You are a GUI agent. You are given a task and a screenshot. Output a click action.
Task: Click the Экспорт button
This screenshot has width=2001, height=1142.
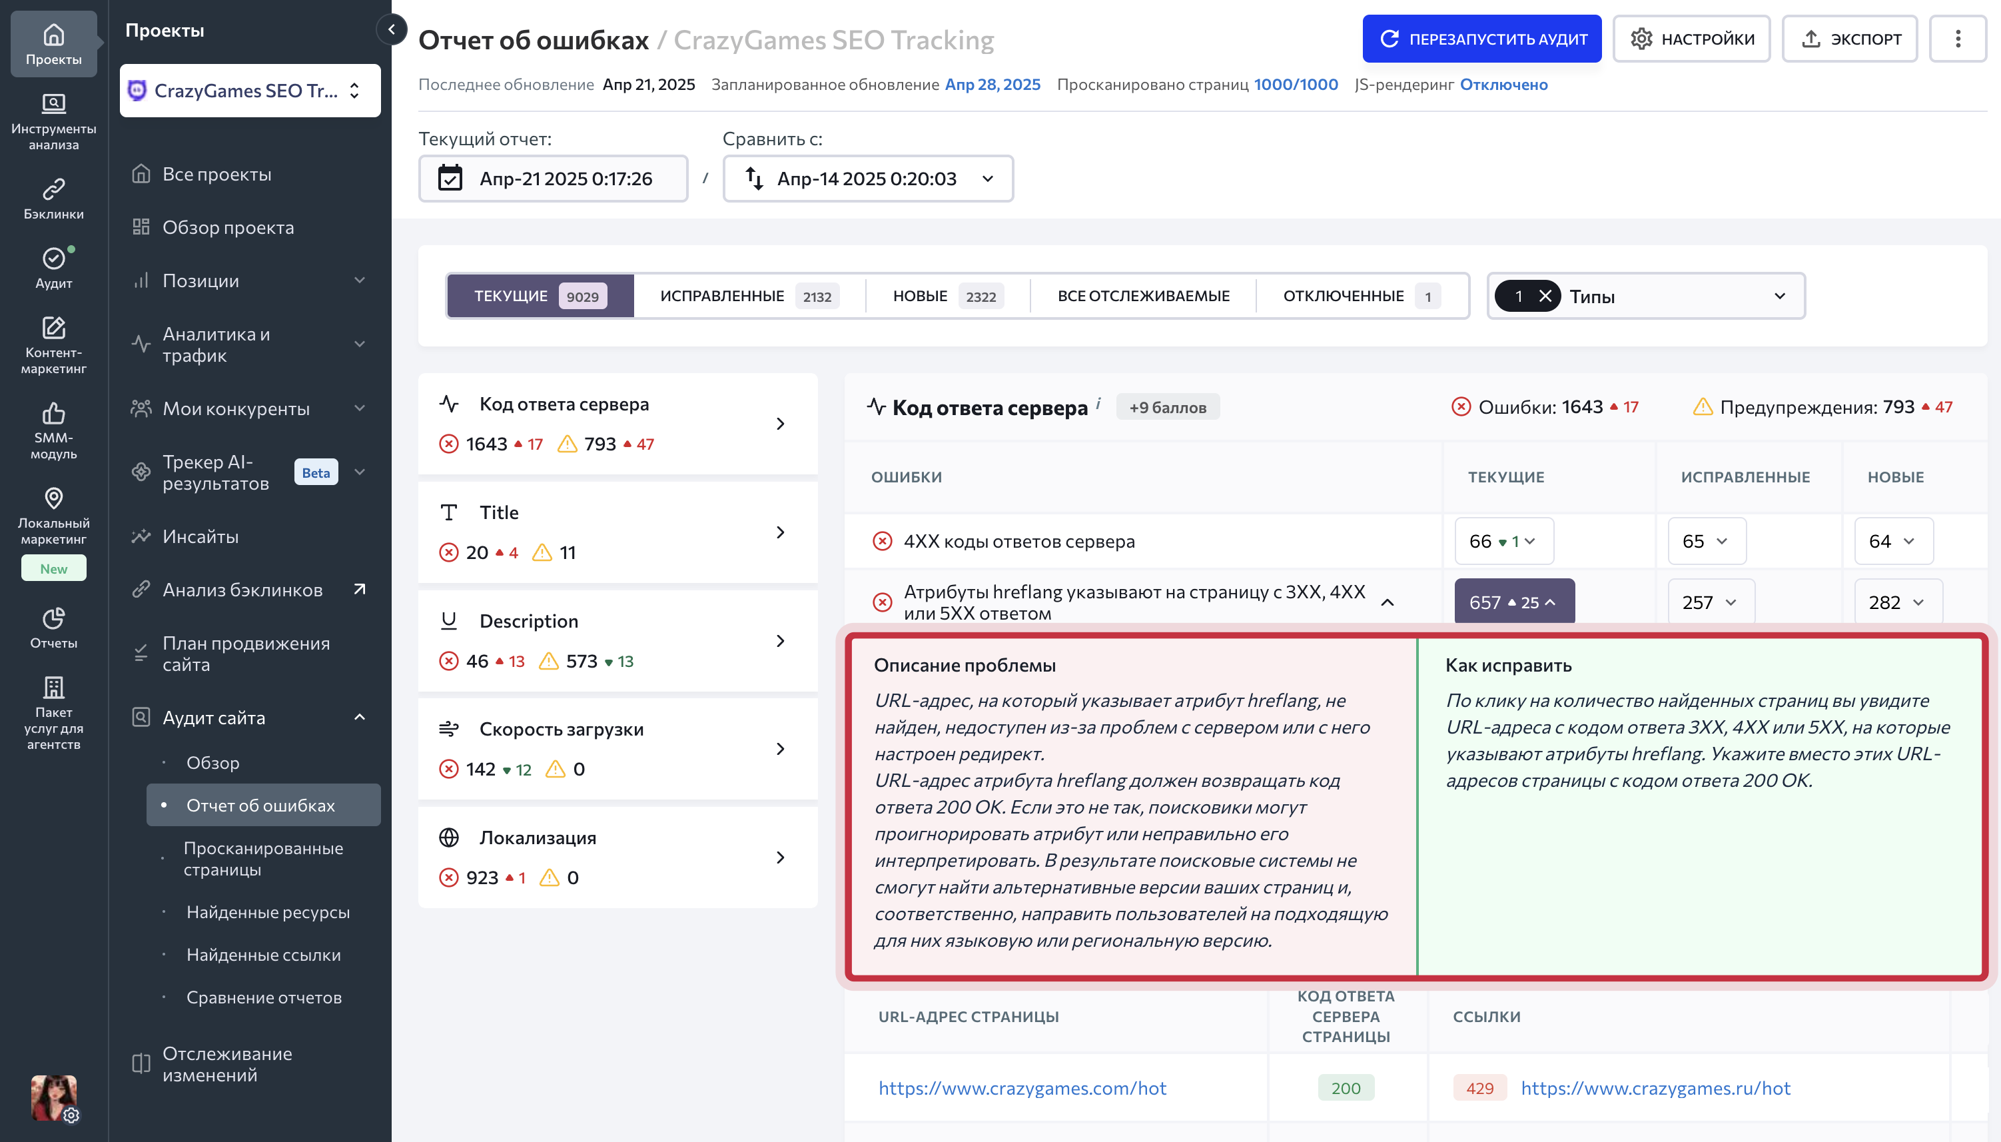tap(1850, 39)
